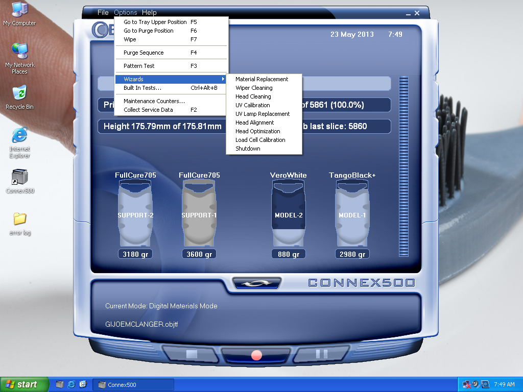Close the Options menu via its title

coord(126,12)
